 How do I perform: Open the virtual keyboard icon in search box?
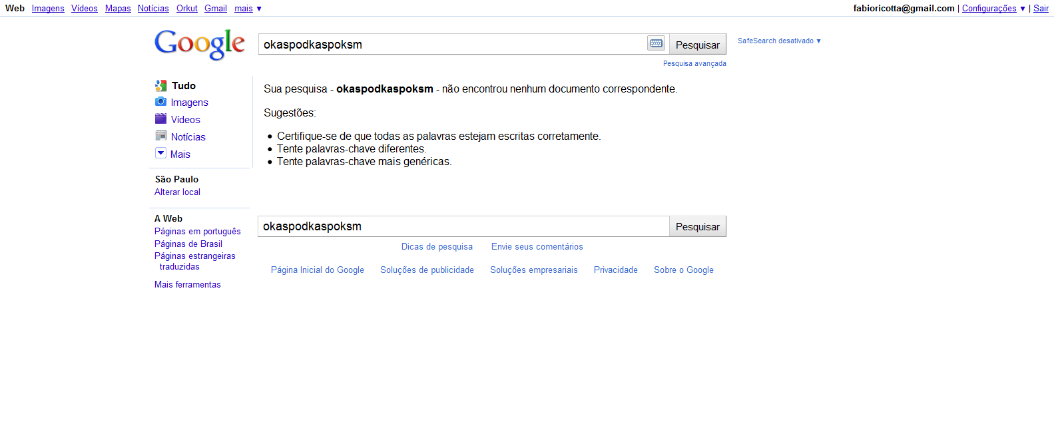pos(656,43)
